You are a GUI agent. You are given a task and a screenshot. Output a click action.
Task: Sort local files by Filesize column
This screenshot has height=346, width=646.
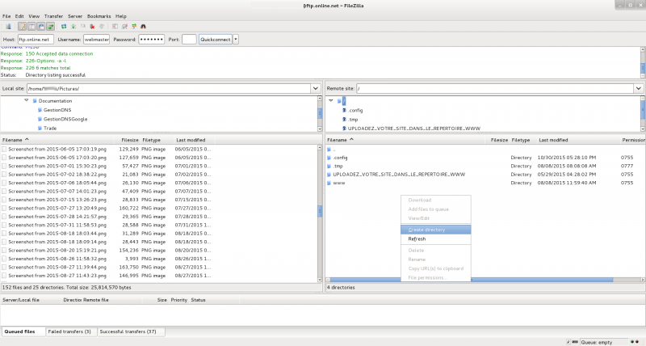pyautogui.click(x=128, y=140)
